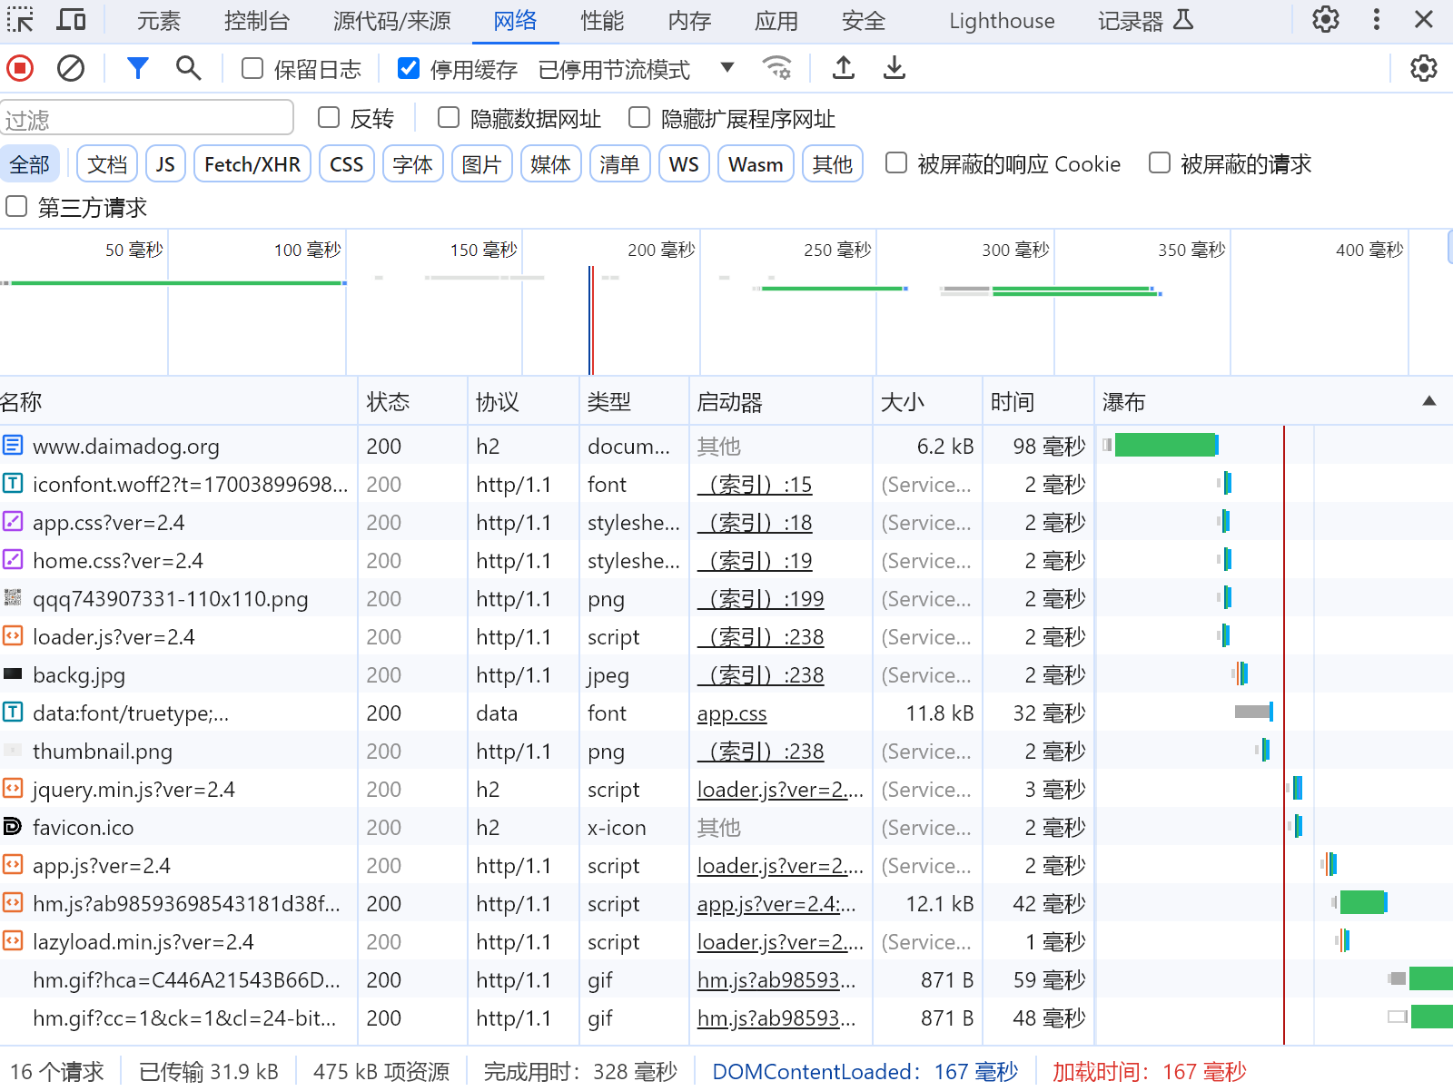Open DevTools customize three-dot menu
This screenshot has width=1453, height=1091.
pyautogui.click(x=1377, y=20)
